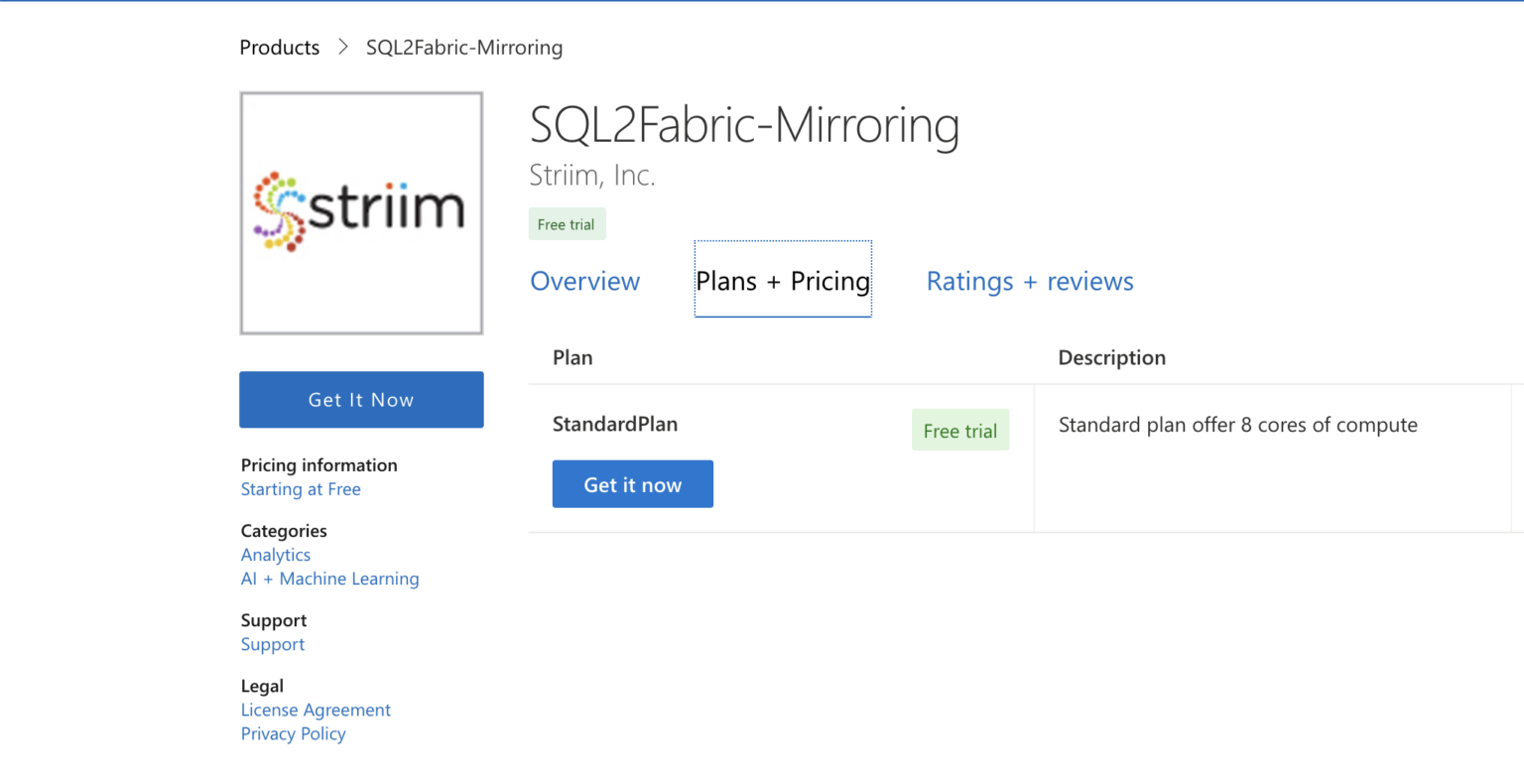Viewport: 1524px width, 783px height.
Task: Switch to the Ratings + reviews tab
Action: point(1029,281)
